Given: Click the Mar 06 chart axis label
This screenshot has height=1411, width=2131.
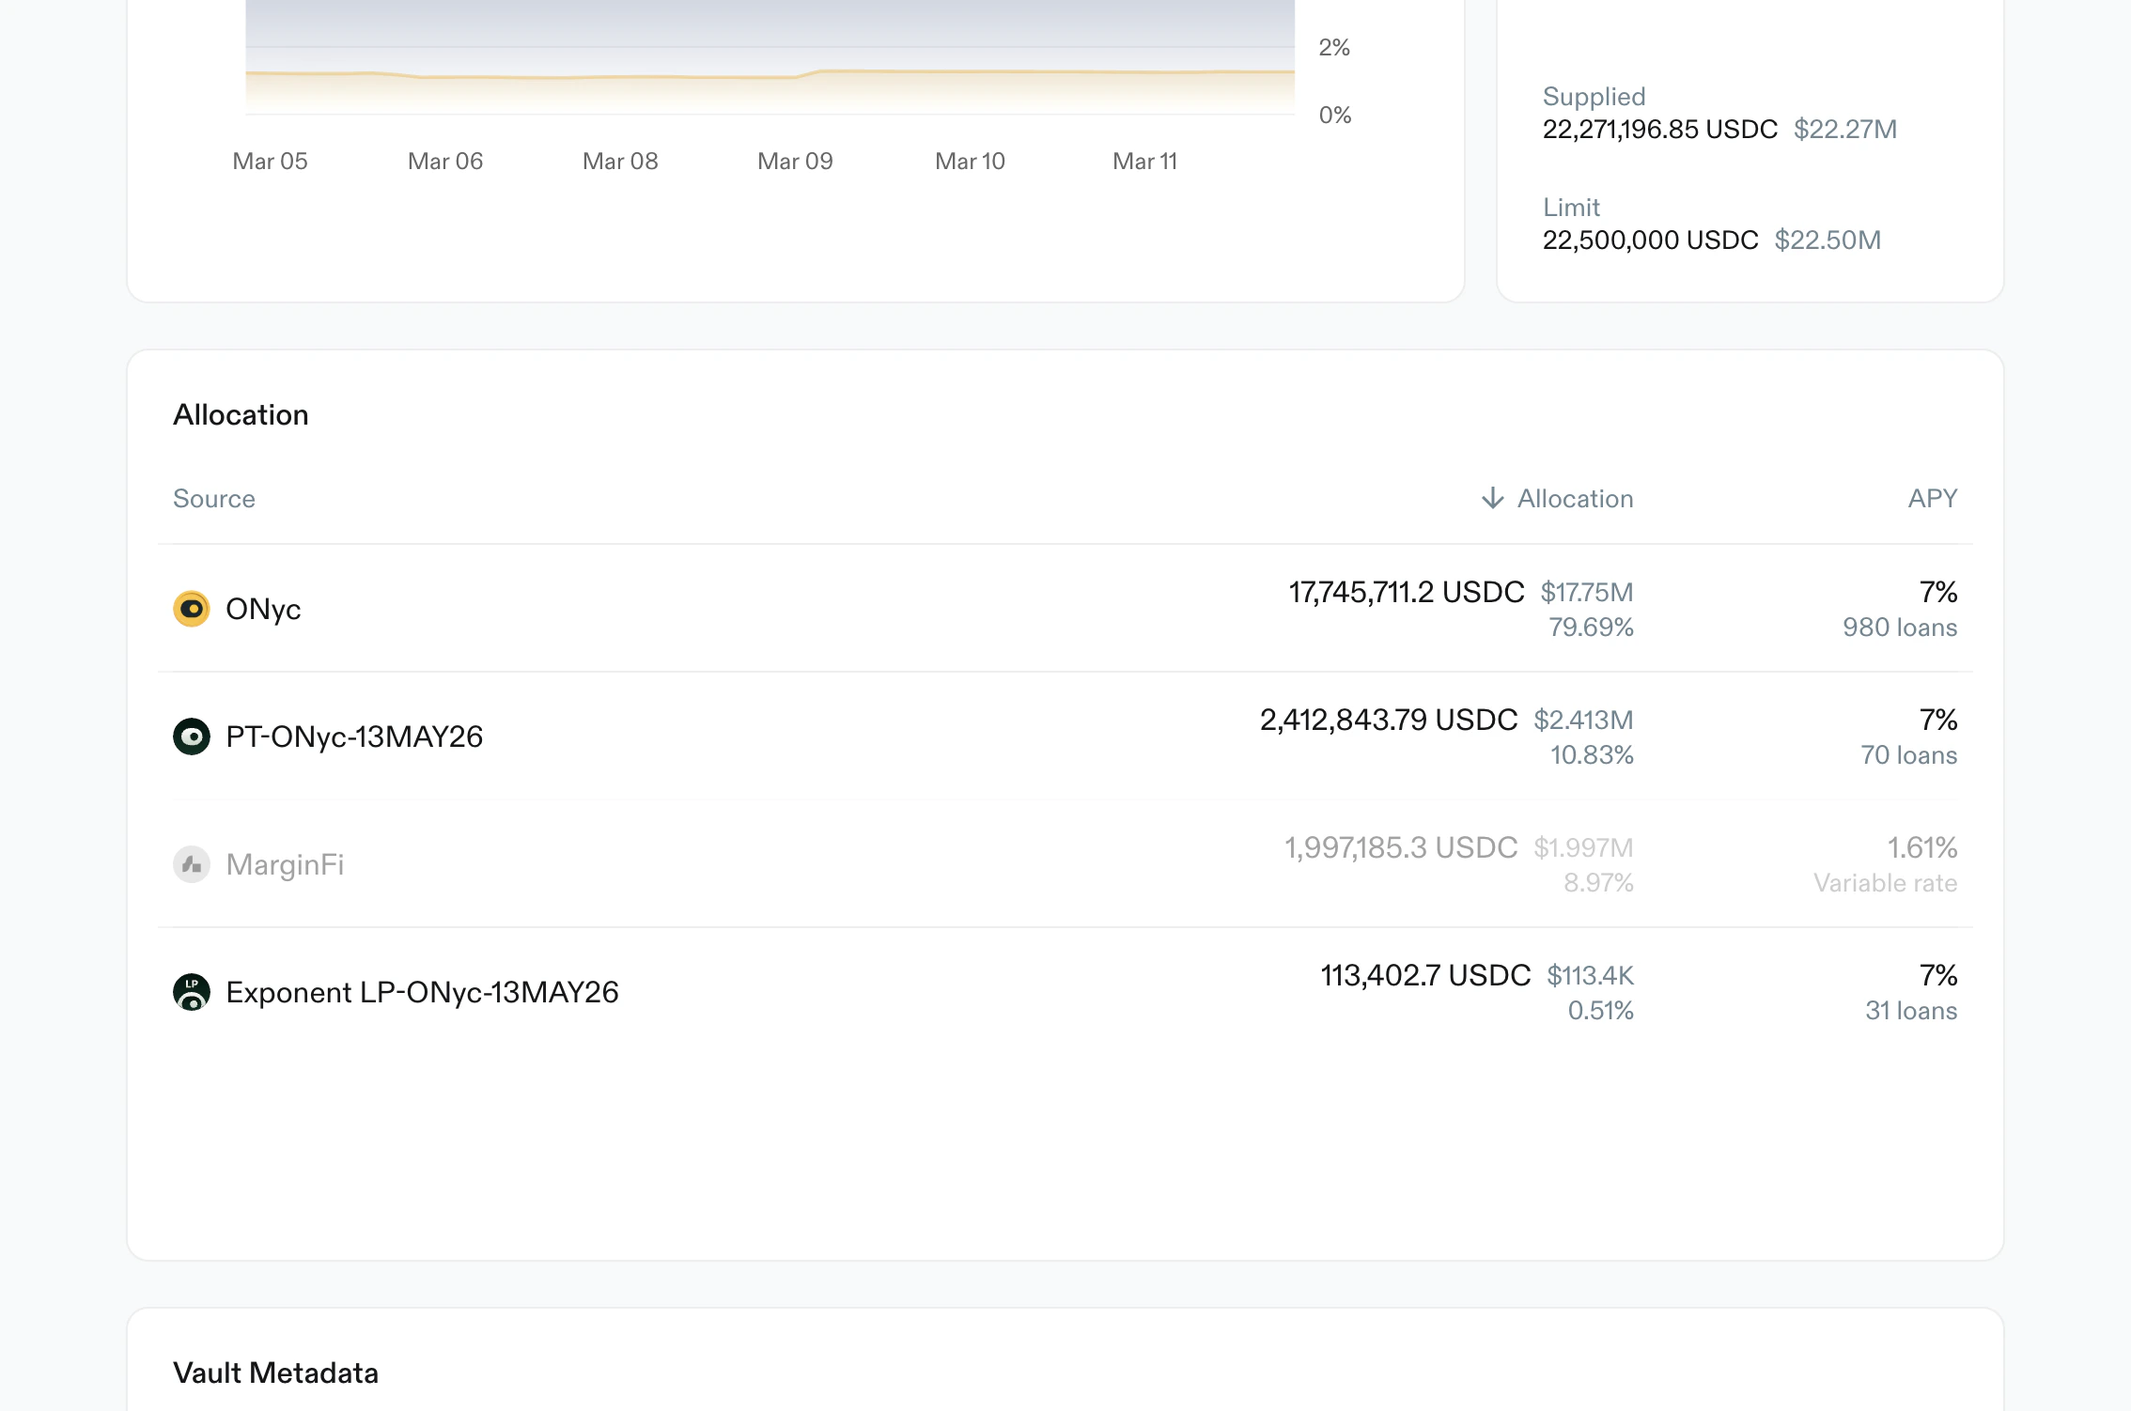Looking at the screenshot, I should (444, 162).
